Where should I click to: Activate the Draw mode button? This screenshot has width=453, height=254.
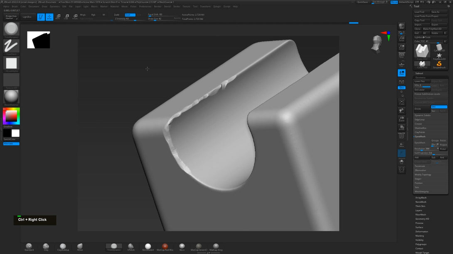49,17
